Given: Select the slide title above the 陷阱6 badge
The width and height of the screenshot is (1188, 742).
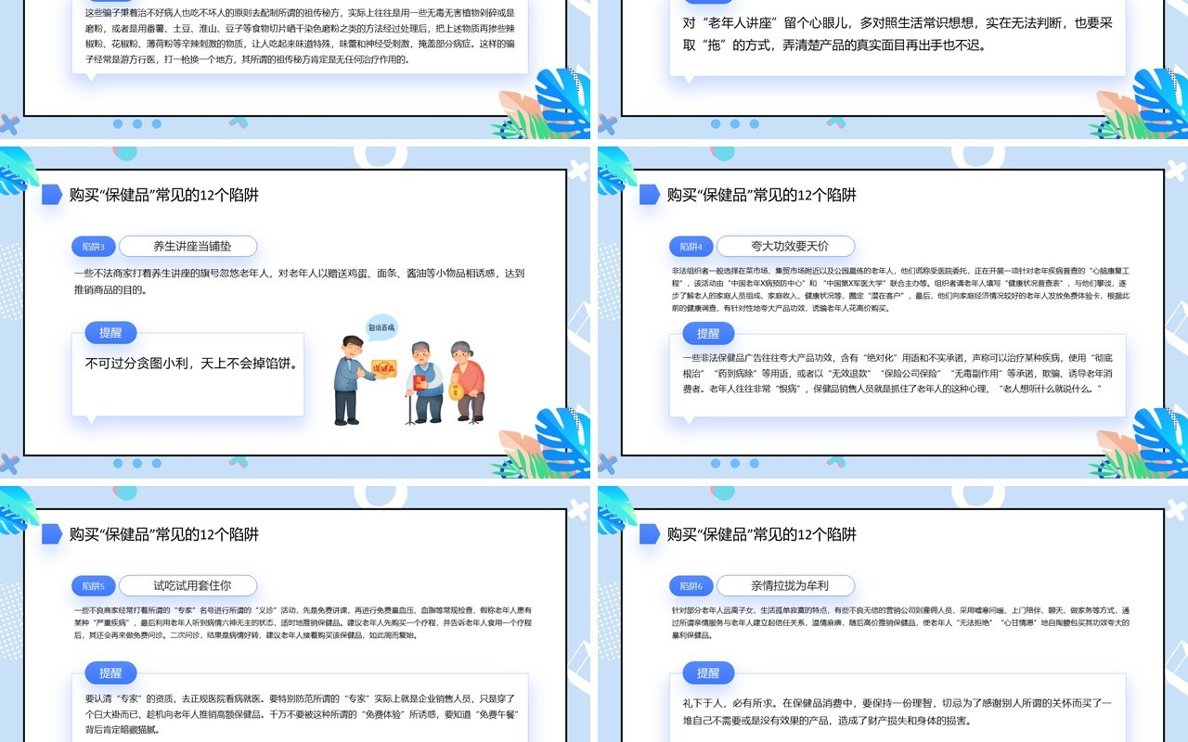Looking at the screenshot, I should (x=762, y=534).
